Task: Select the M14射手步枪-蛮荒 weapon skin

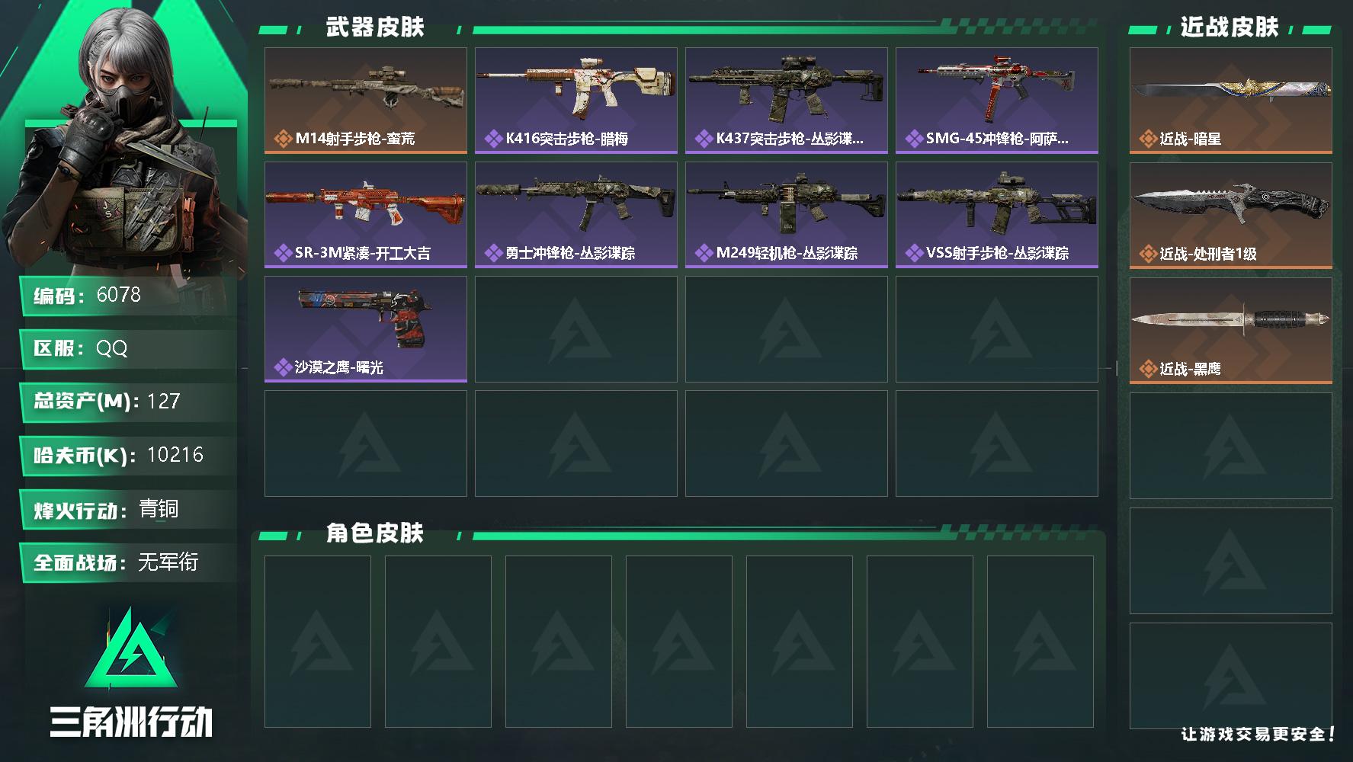Action: (x=366, y=101)
